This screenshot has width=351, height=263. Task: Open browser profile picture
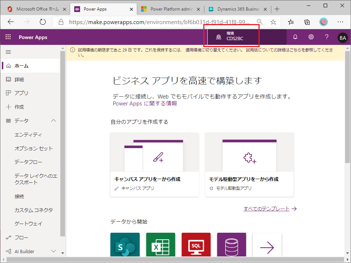point(323,22)
